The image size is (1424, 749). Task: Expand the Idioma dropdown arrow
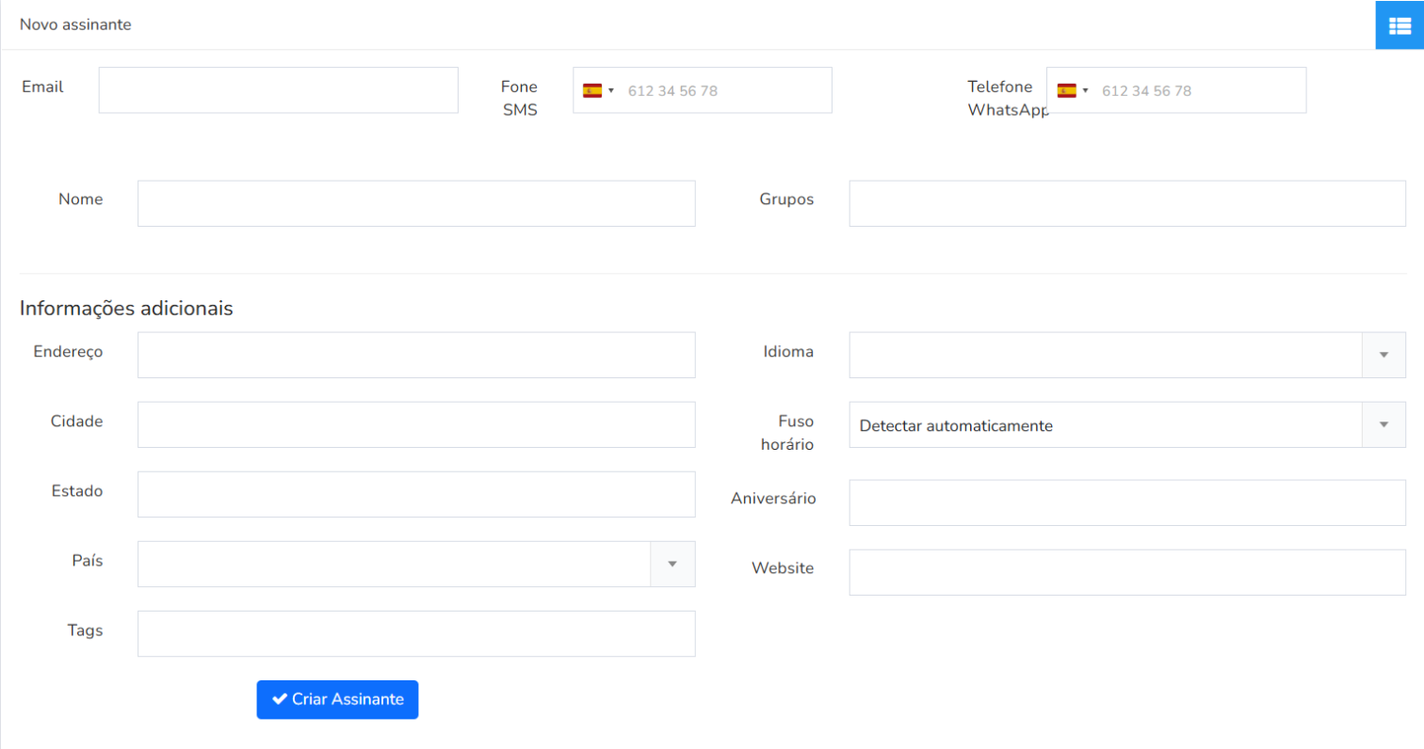coord(1384,355)
